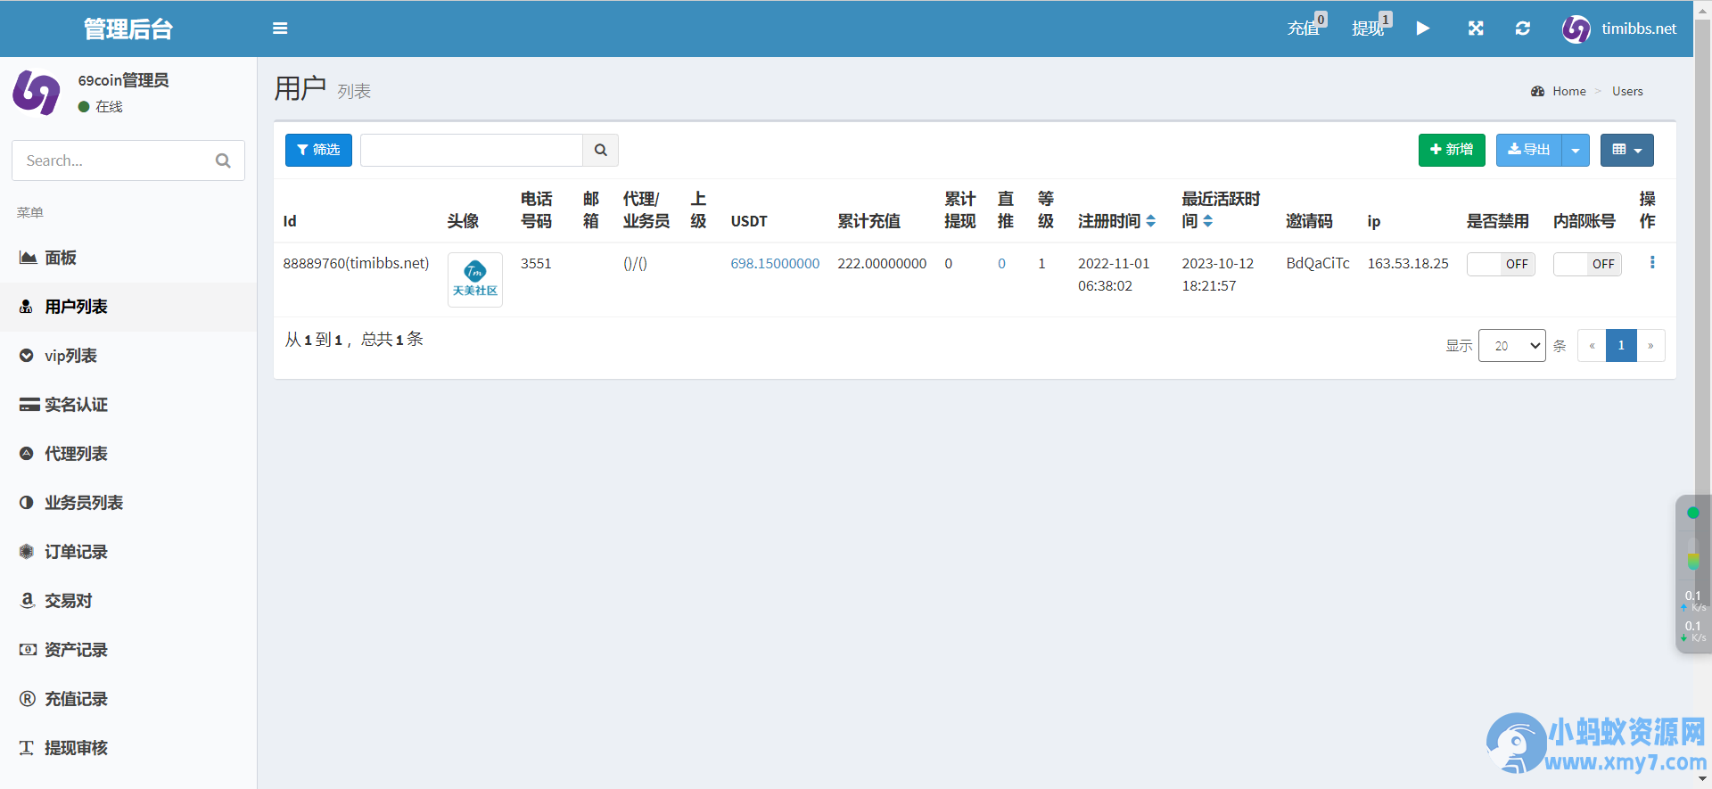Open column visibility grid dropdown
The width and height of the screenshot is (1712, 789).
pyautogui.click(x=1627, y=150)
